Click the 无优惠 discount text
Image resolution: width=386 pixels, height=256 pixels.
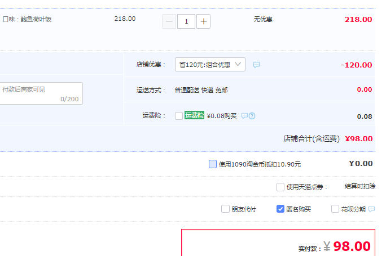(263, 19)
